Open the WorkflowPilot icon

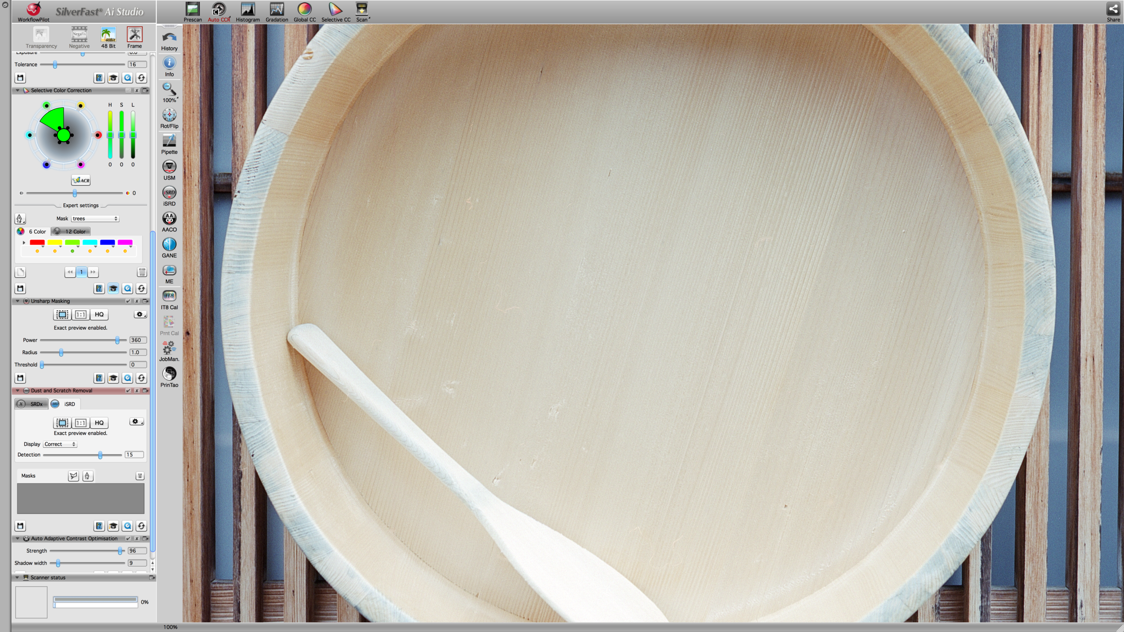[x=34, y=11]
